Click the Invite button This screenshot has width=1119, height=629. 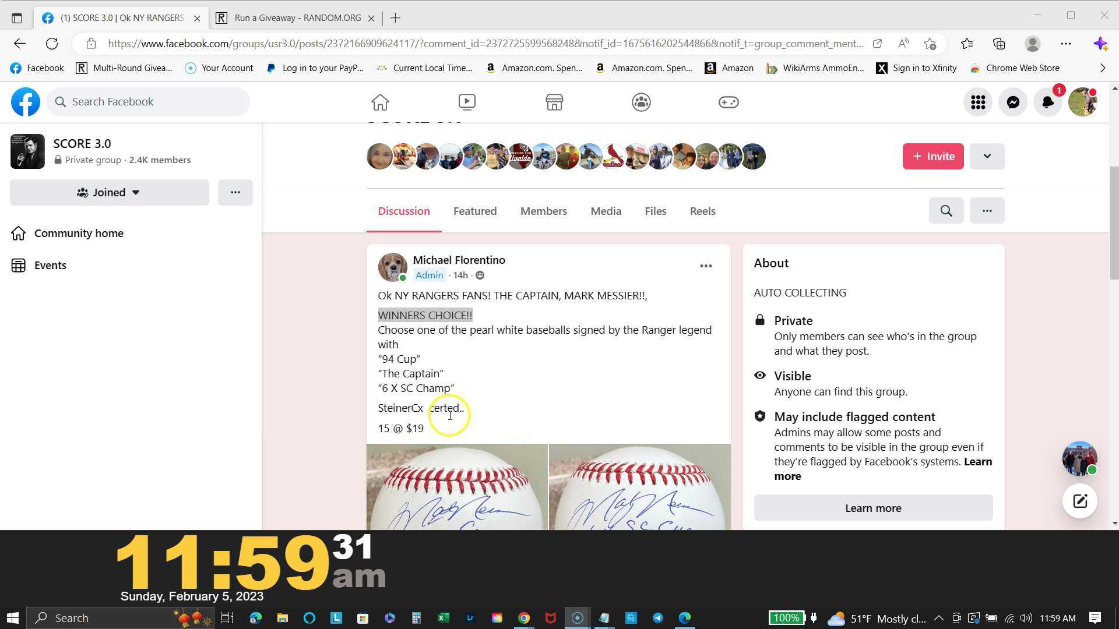click(x=932, y=156)
